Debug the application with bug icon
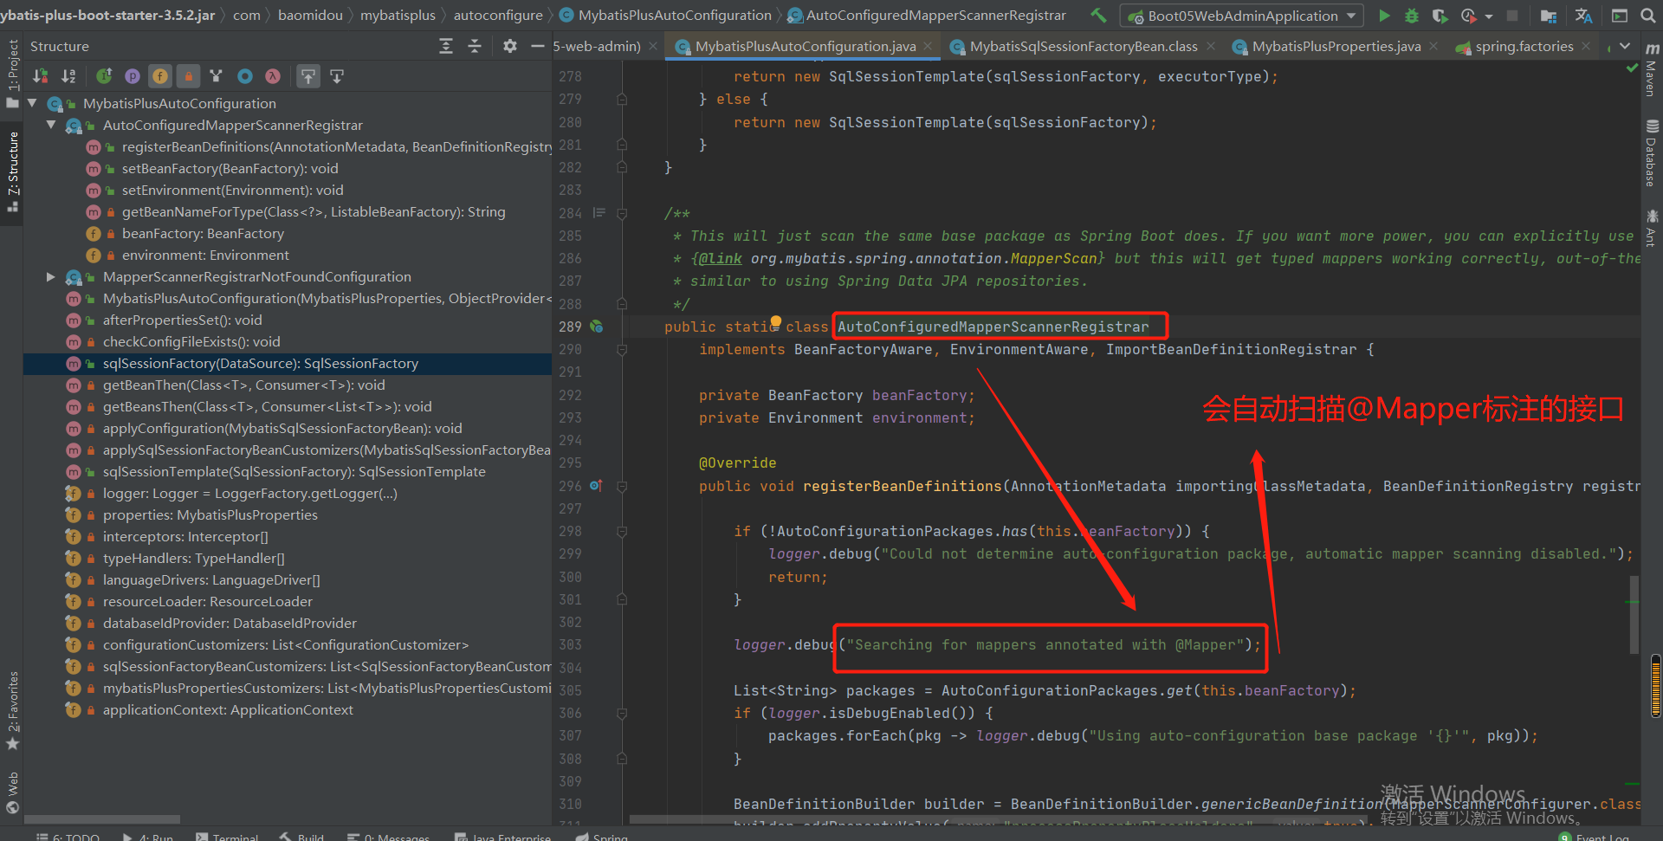Image resolution: width=1663 pixels, height=841 pixels. (x=1412, y=16)
